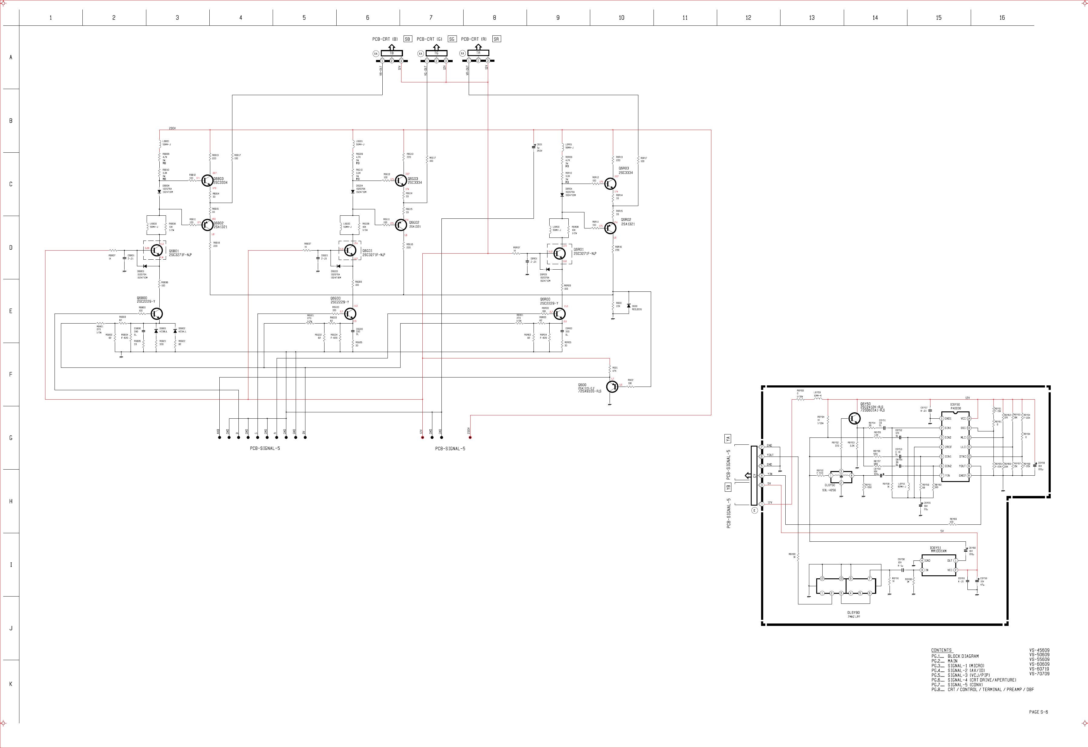Click the Q6G00 transistor symbol
Image resolution: width=1088 pixels, height=748 pixels.
coord(350,314)
